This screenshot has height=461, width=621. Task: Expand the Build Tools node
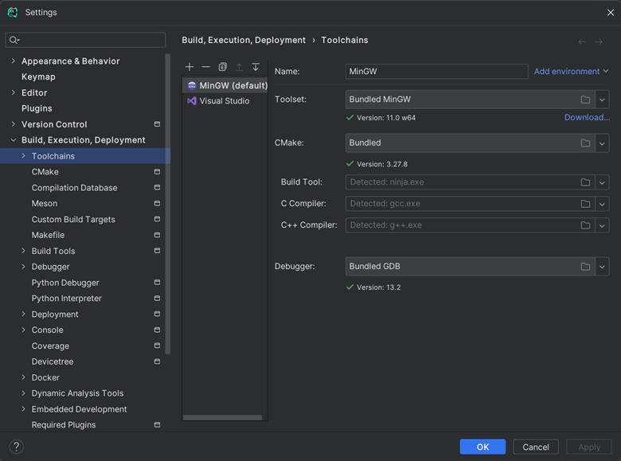(23, 251)
